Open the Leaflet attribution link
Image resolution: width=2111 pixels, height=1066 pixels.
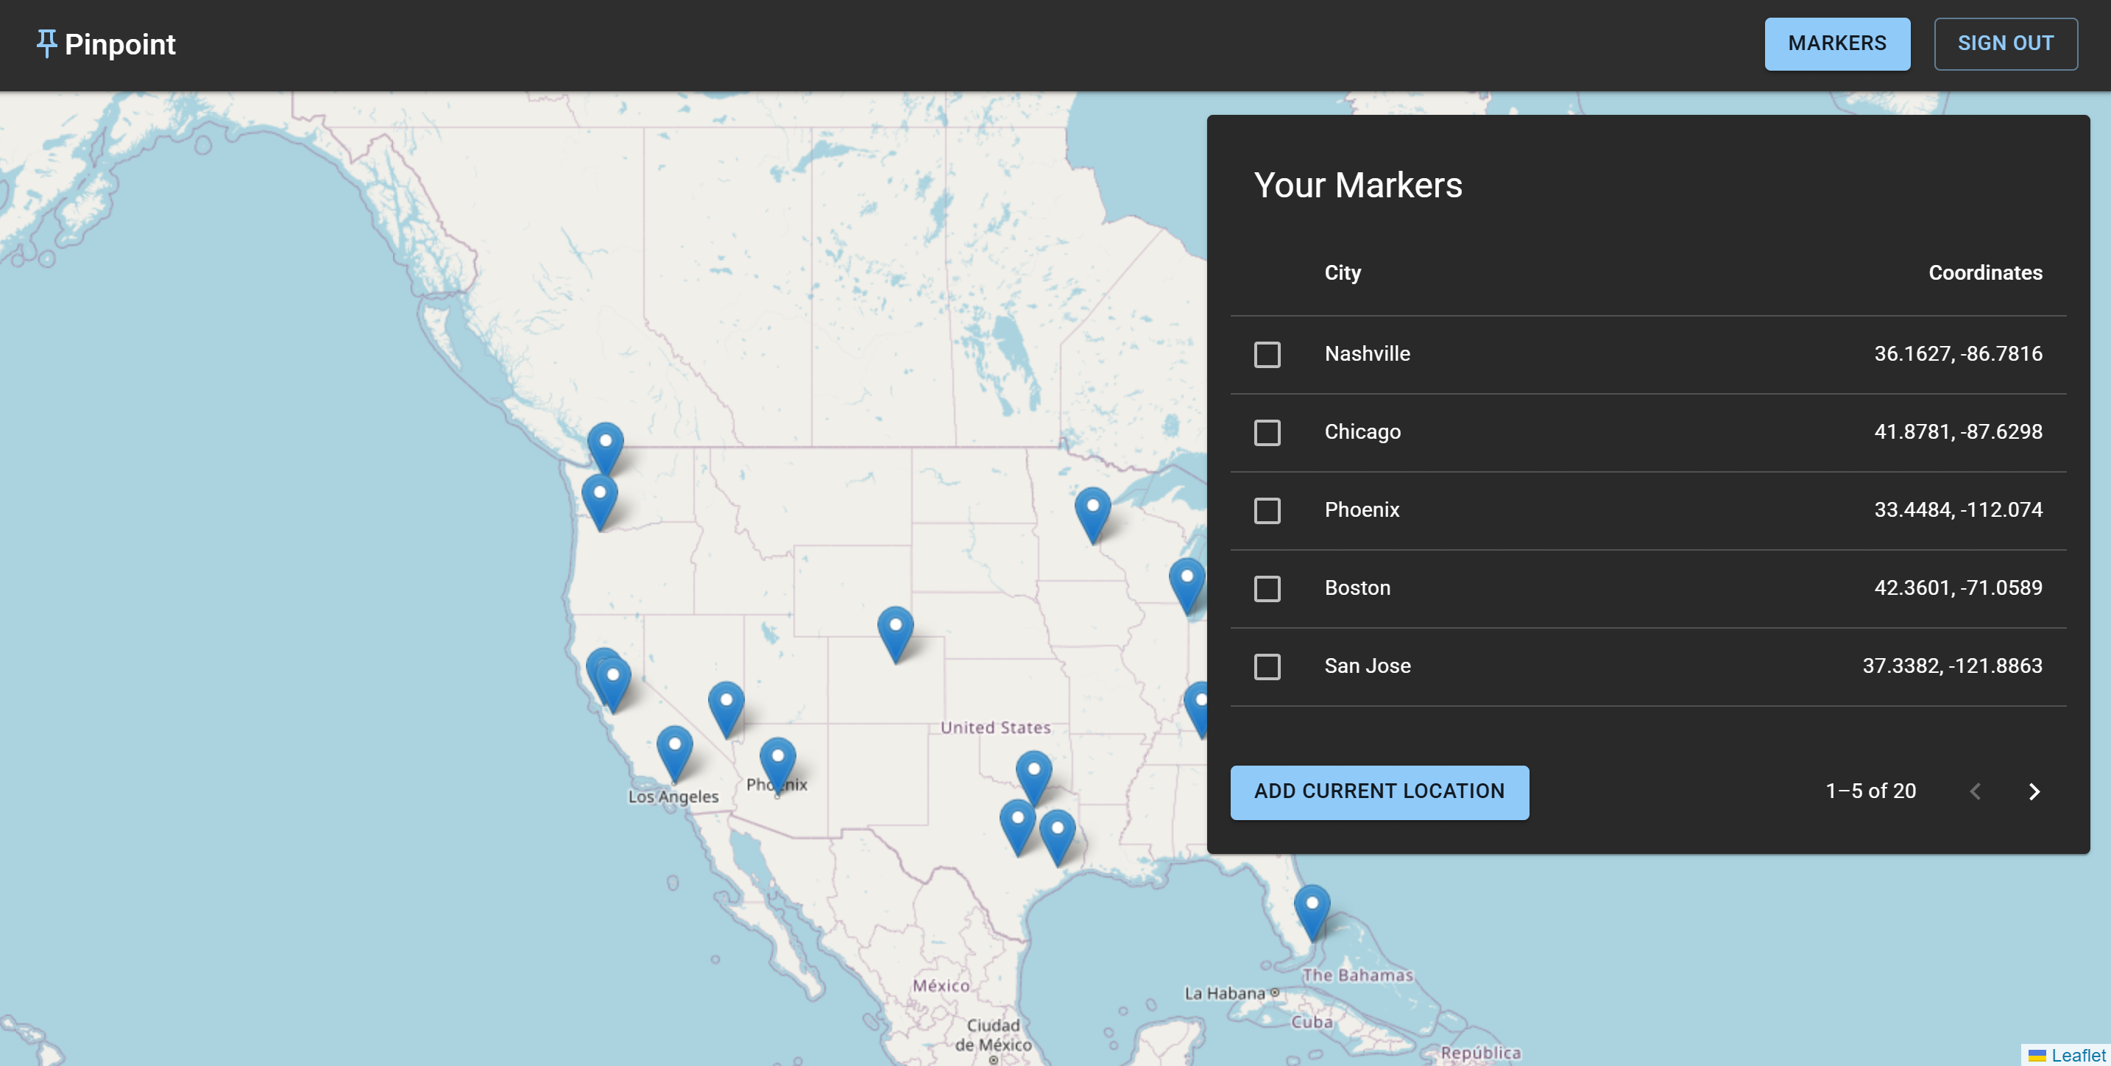pyautogui.click(x=2078, y=1056)
